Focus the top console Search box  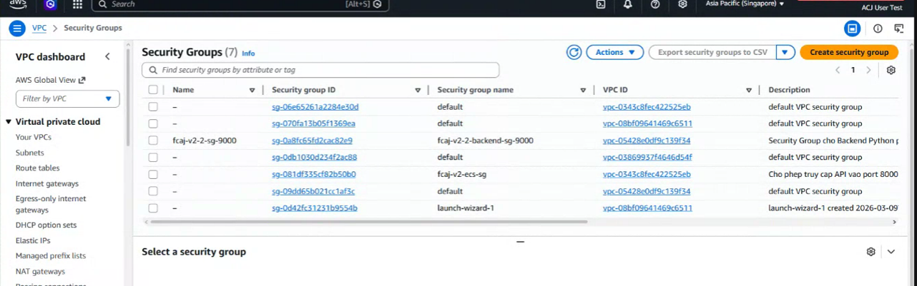point(241,4)
